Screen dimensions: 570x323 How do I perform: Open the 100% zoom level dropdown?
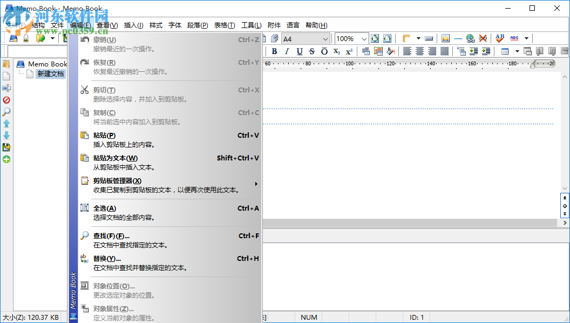click(x=364, y=38)
